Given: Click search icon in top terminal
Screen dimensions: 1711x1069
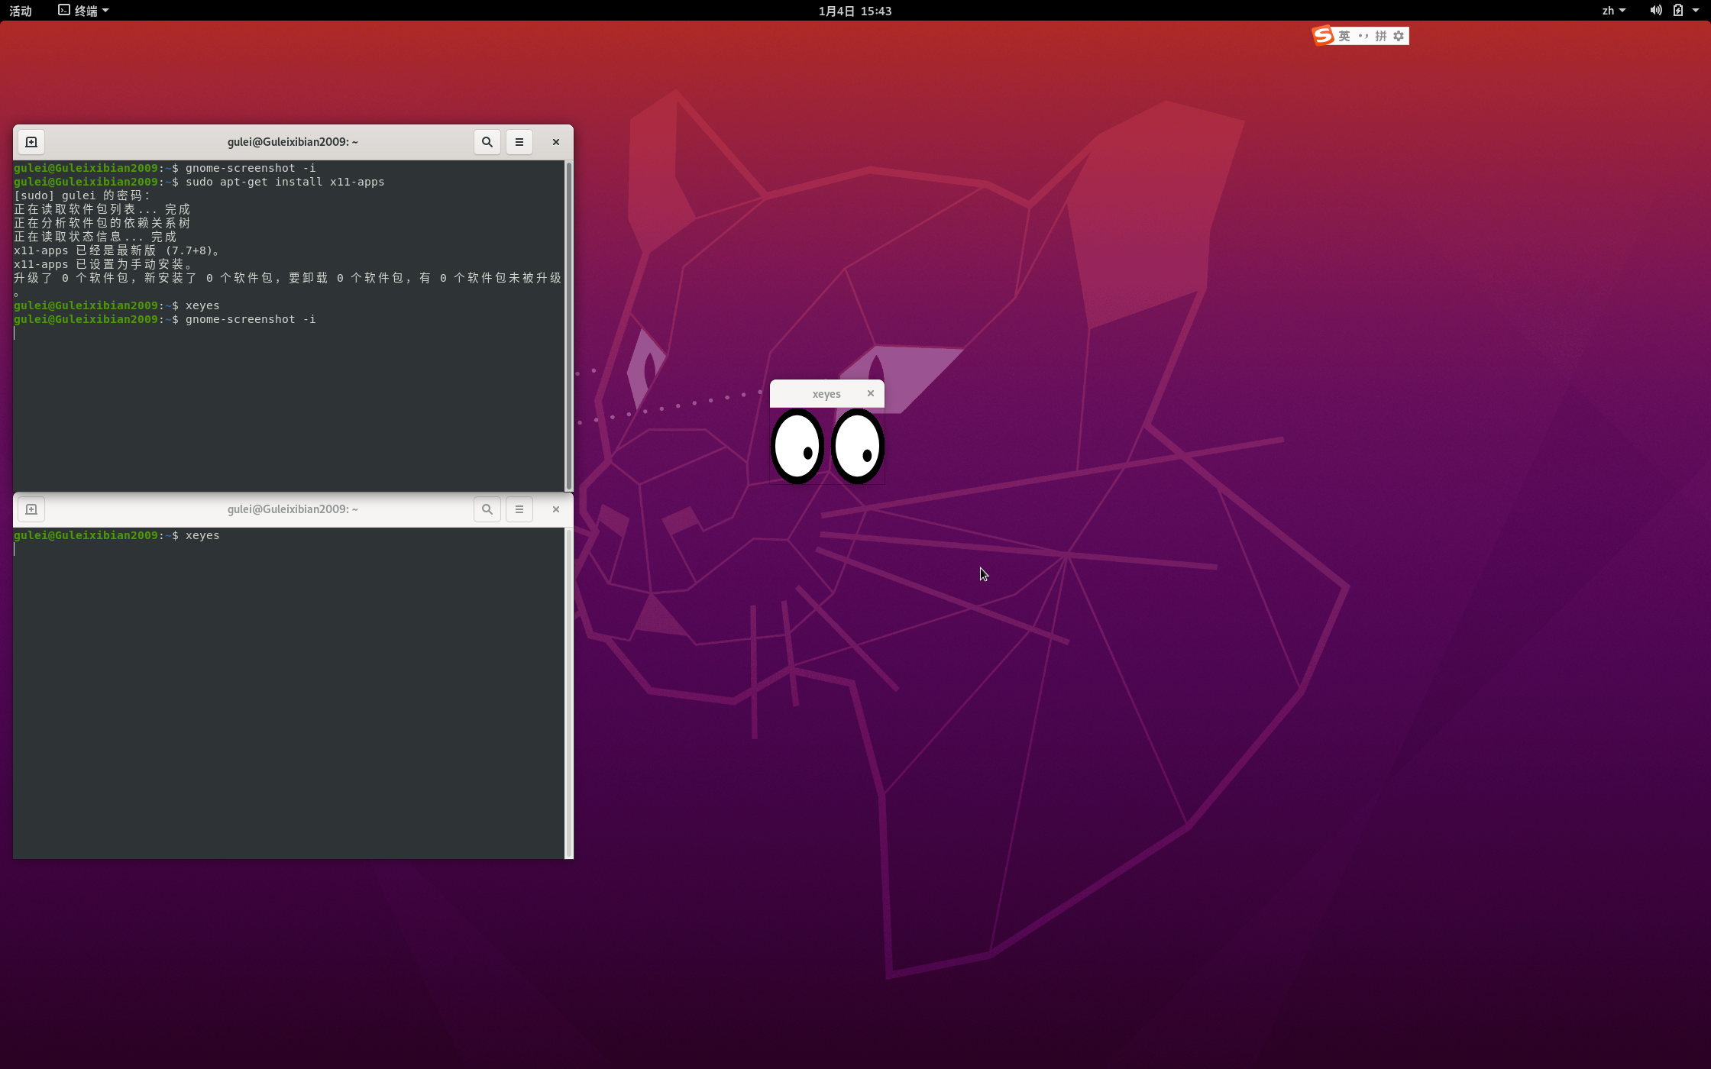Looking at the screenshot, I should coord(487,142).
